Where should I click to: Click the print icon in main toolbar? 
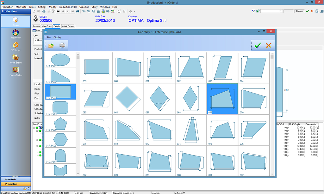point(44,11)
